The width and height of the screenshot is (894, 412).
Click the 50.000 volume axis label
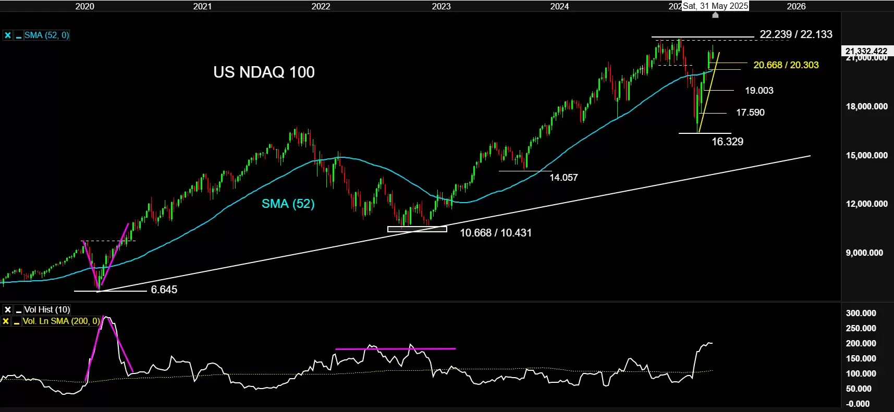tap(859, 389)
